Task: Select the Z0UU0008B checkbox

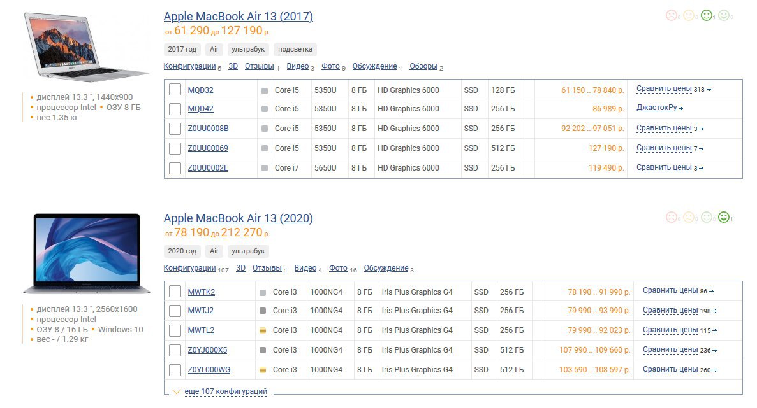Action: 175,129
